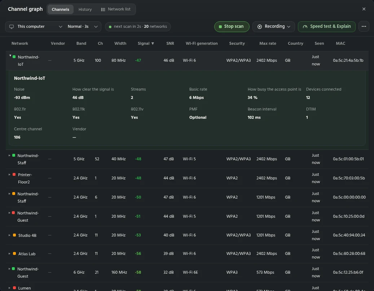Sort by the Wi-Fi generation column header
This screenshot has width=374, height=291.
tap(202, 43)
